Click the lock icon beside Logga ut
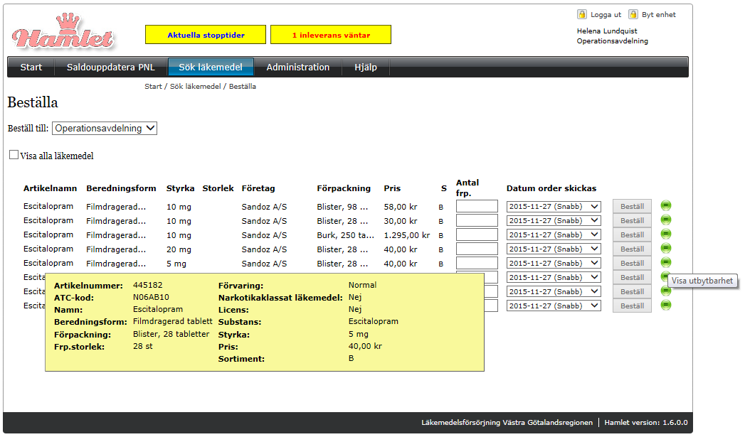 point(581,14)
